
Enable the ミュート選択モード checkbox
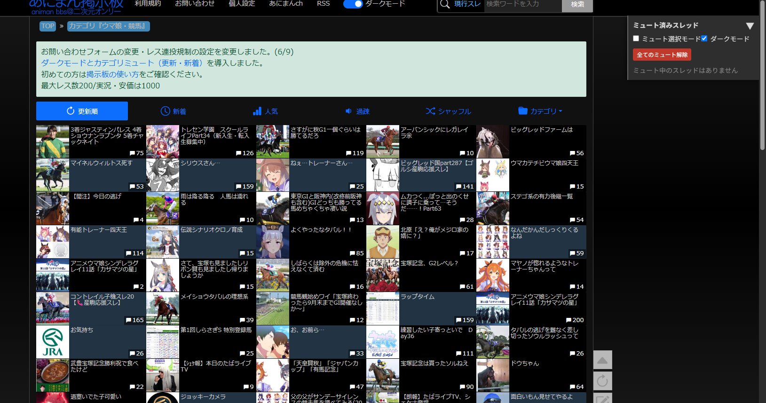pos(636,39)
